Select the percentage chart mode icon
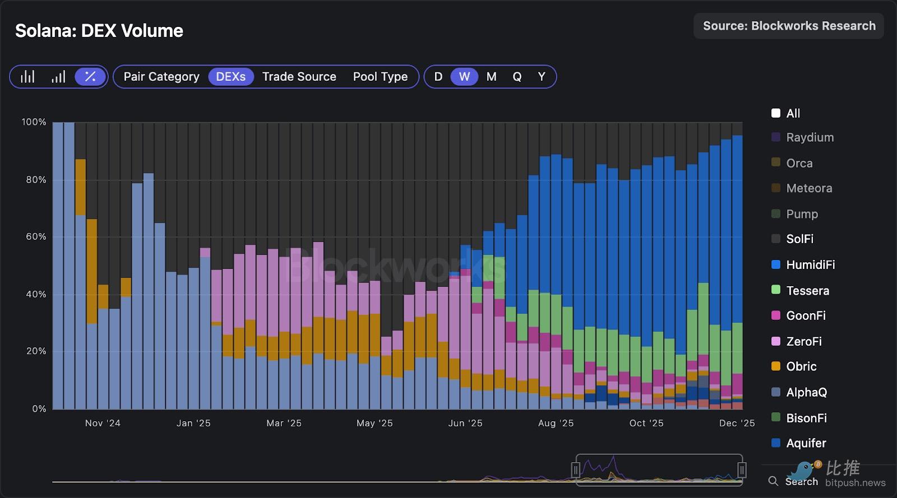 pyautogui.click(x=90, y=77)
